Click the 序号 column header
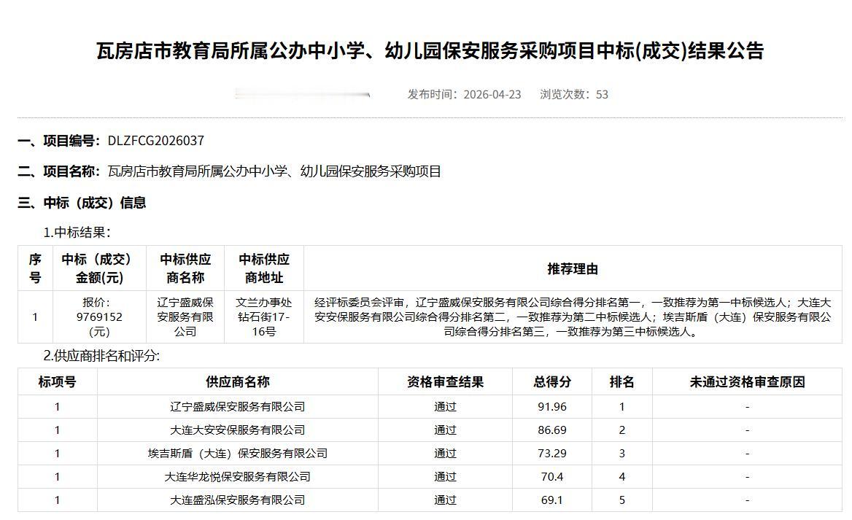Image resolution: width=852 pixels, height=520 pixels. [x=35, y=268]
